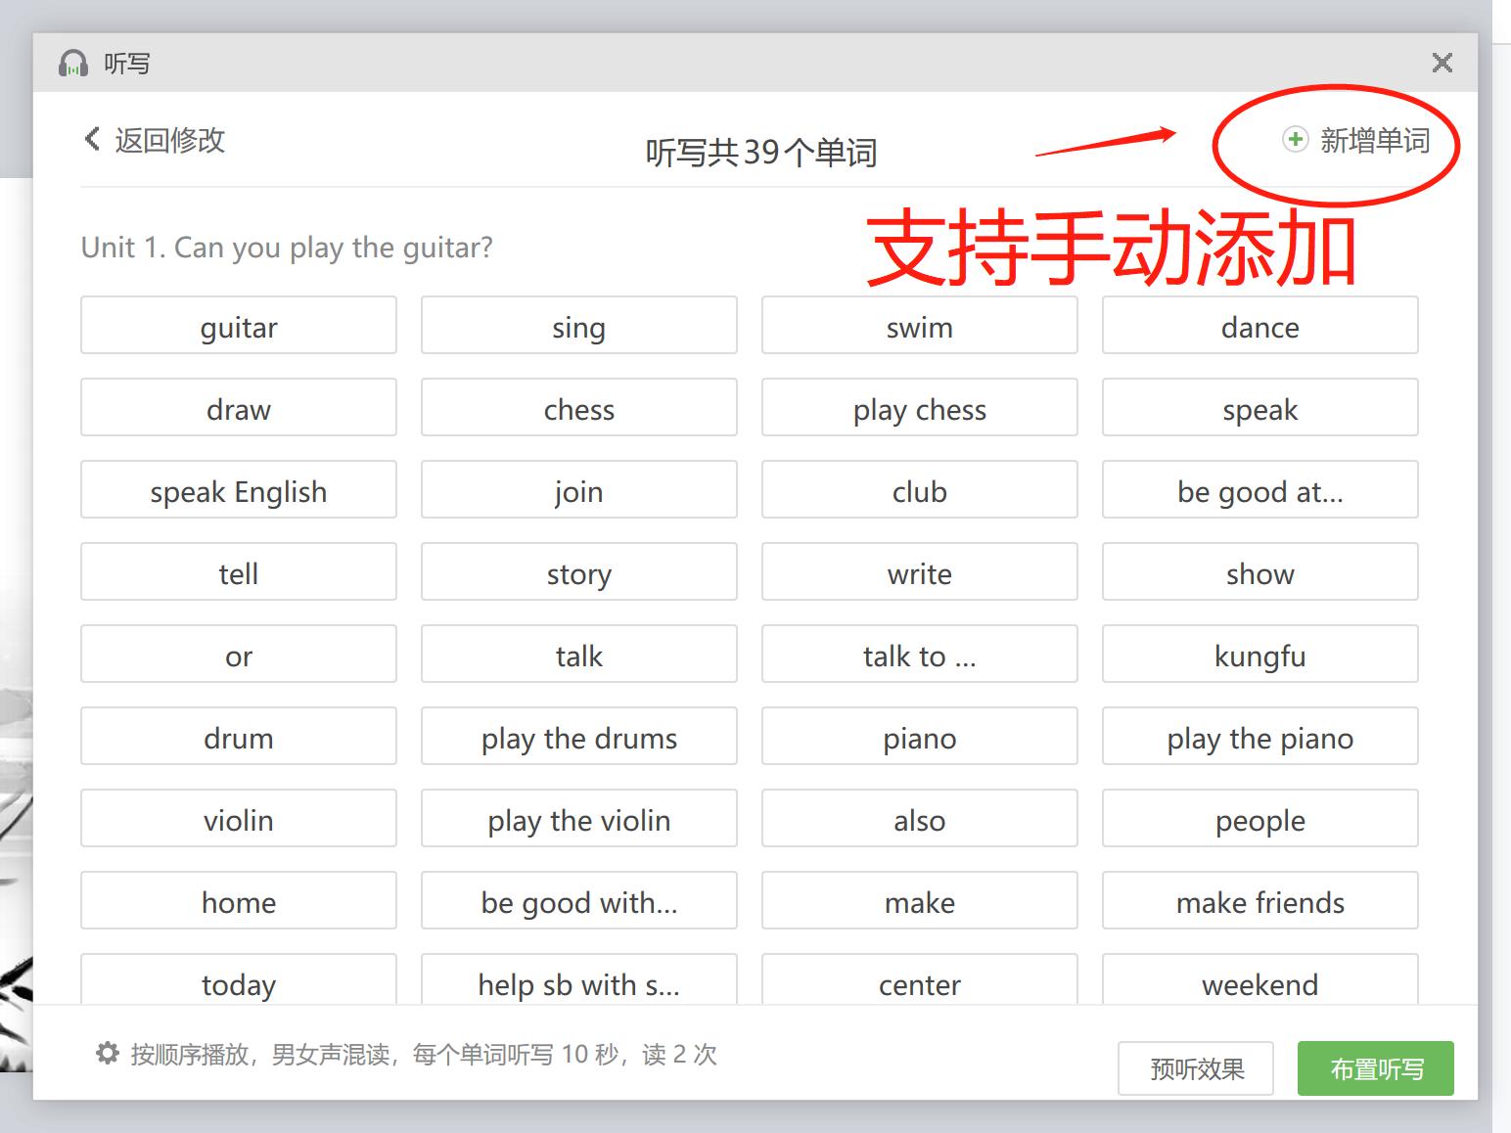Select the word "people"
The width and height of the screenshot is (1511, 1133).
click(1260, 818)
